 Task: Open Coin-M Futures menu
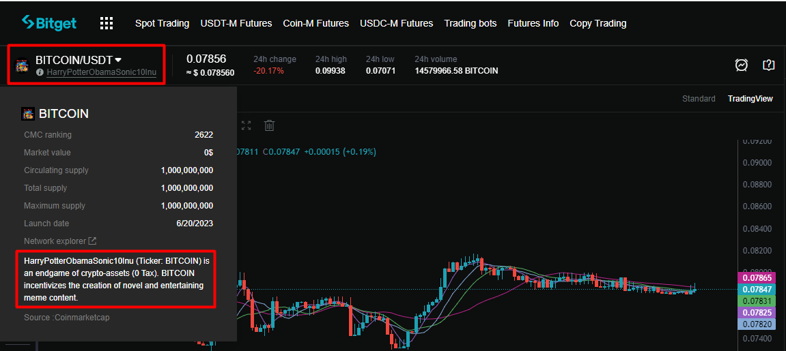[315, 23]
